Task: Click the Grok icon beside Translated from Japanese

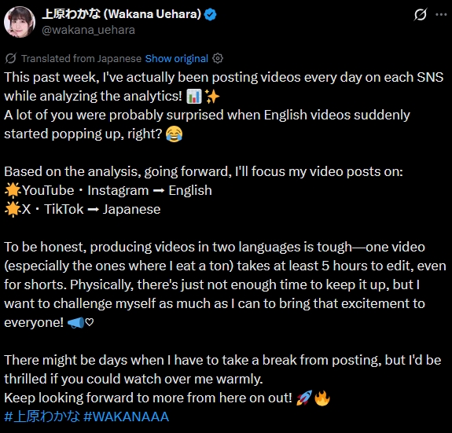Action: (11, 58)
